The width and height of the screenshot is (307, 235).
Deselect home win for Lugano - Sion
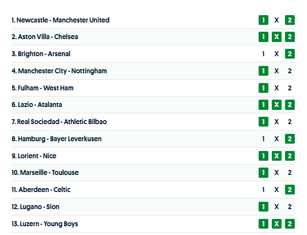[x=263, y=207]
